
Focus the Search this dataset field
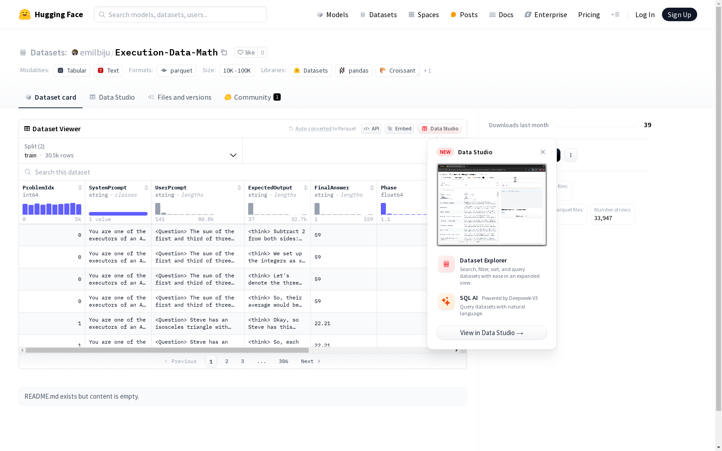point(223,172)
